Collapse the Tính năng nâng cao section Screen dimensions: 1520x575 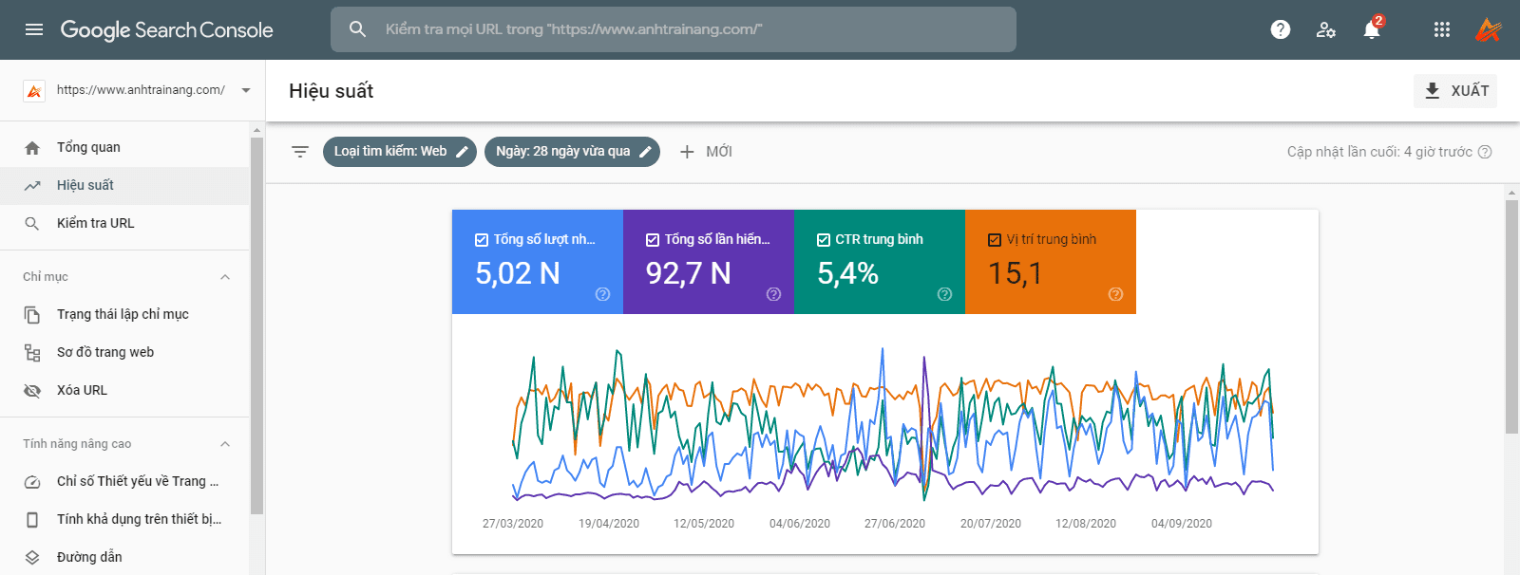(225, 444)
